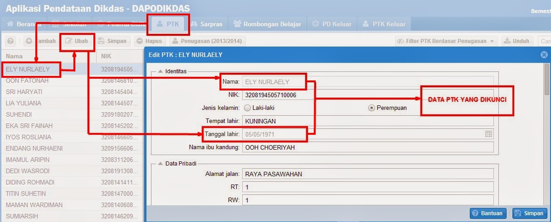Click the Bantuan help button

488,213
